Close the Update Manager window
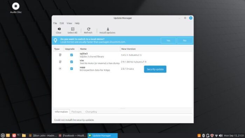Image resolution: width=245 pixels, height=138 pixels. click(191, 18)
